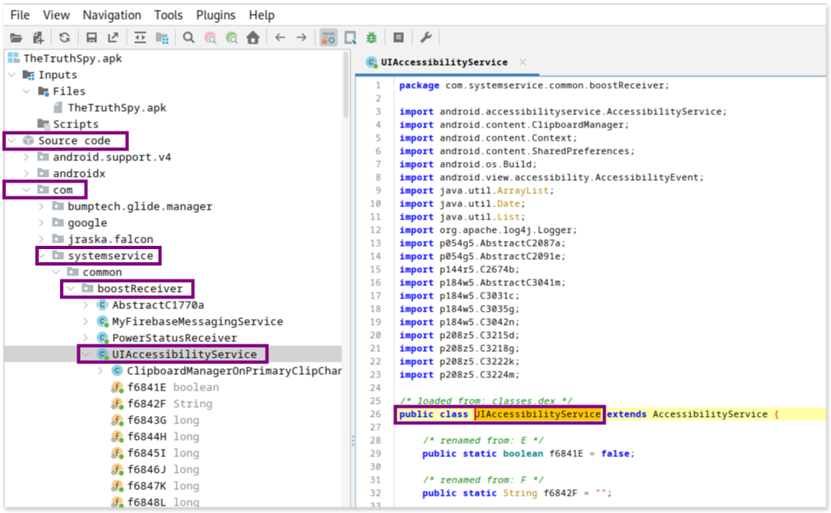
Task: Expand the android.support.v4 package
Action: pos(26,157)
